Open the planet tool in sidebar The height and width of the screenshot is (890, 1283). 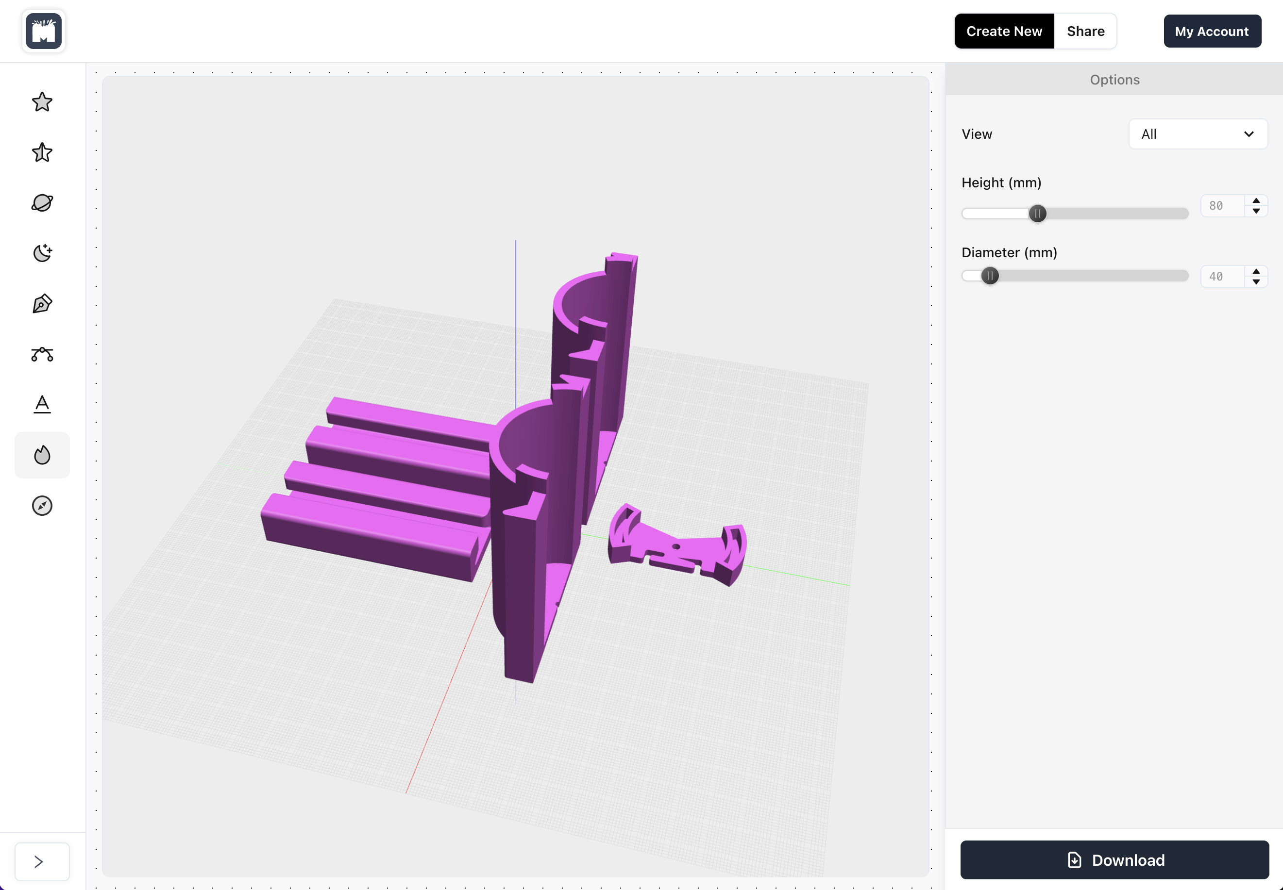tap(42, 203)
